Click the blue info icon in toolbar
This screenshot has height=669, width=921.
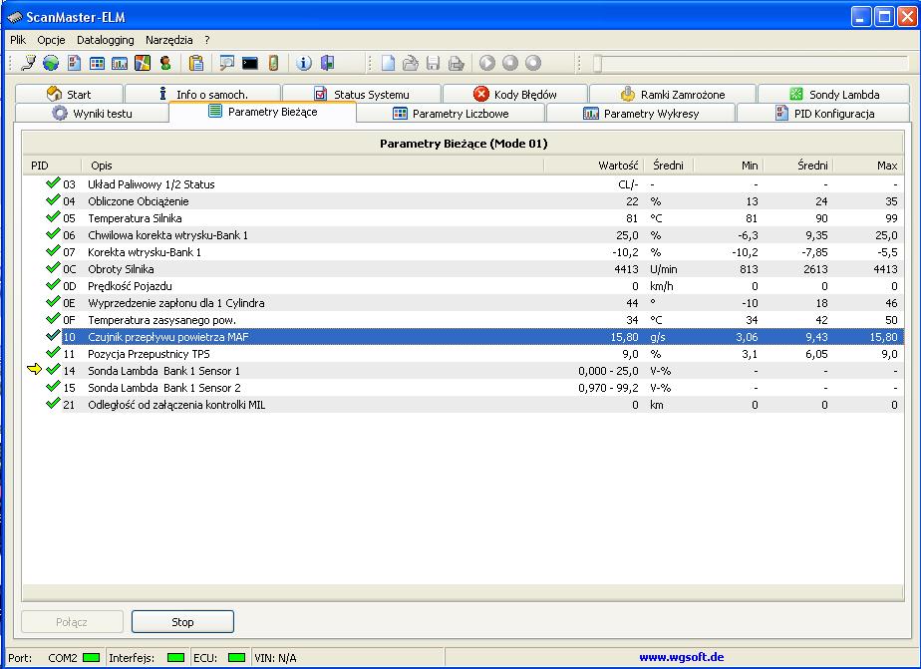pyautogui.click(x=304, y=63)
